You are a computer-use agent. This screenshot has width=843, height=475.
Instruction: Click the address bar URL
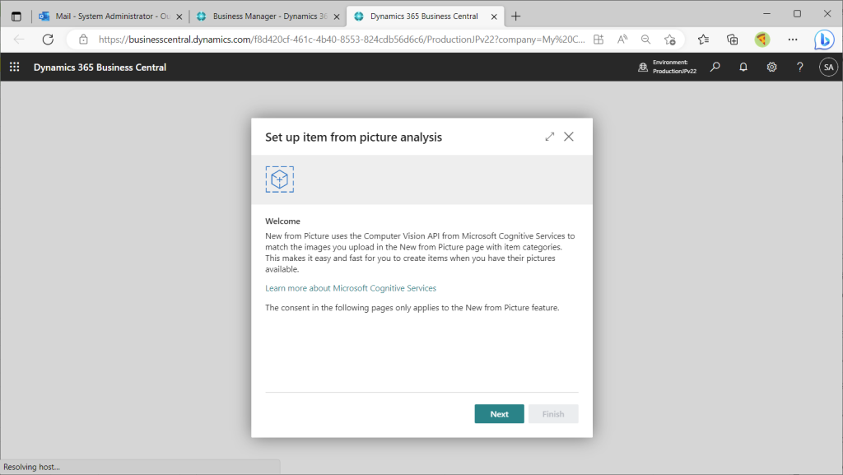(x=342, y=40)
